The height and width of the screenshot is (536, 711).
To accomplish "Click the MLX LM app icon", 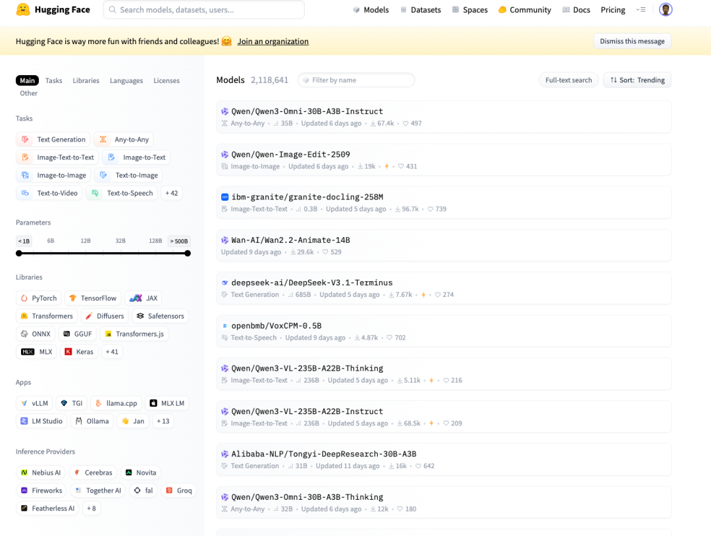I will tap(153, 404).
